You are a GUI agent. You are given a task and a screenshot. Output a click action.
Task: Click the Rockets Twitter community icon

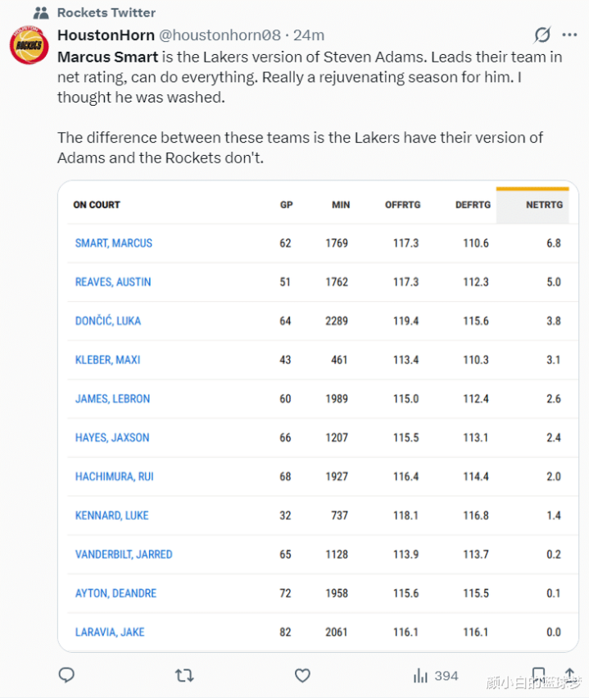click(x=40, y=13)
